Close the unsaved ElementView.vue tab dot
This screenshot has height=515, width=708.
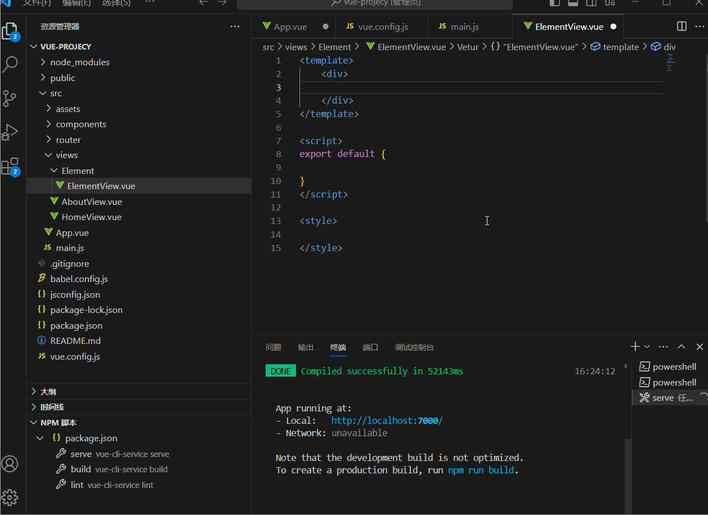click(x=613, y=26)
